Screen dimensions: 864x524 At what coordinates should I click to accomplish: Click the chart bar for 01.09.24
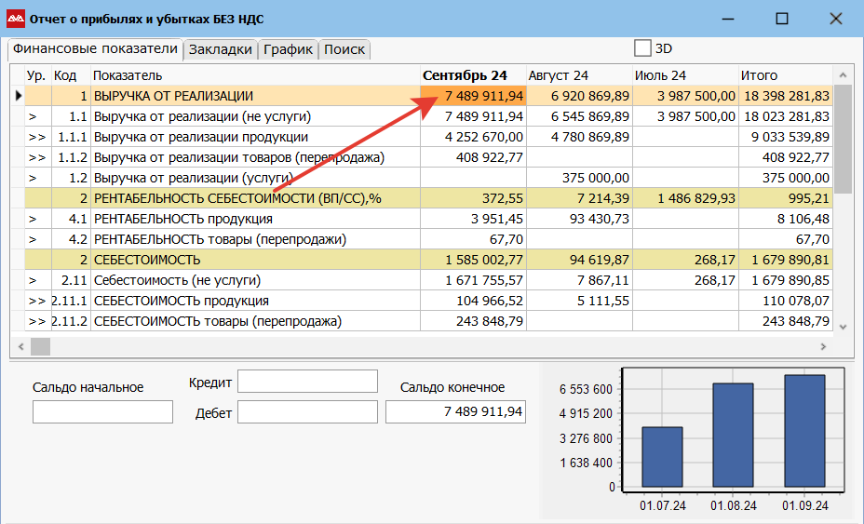click(804, 431)
